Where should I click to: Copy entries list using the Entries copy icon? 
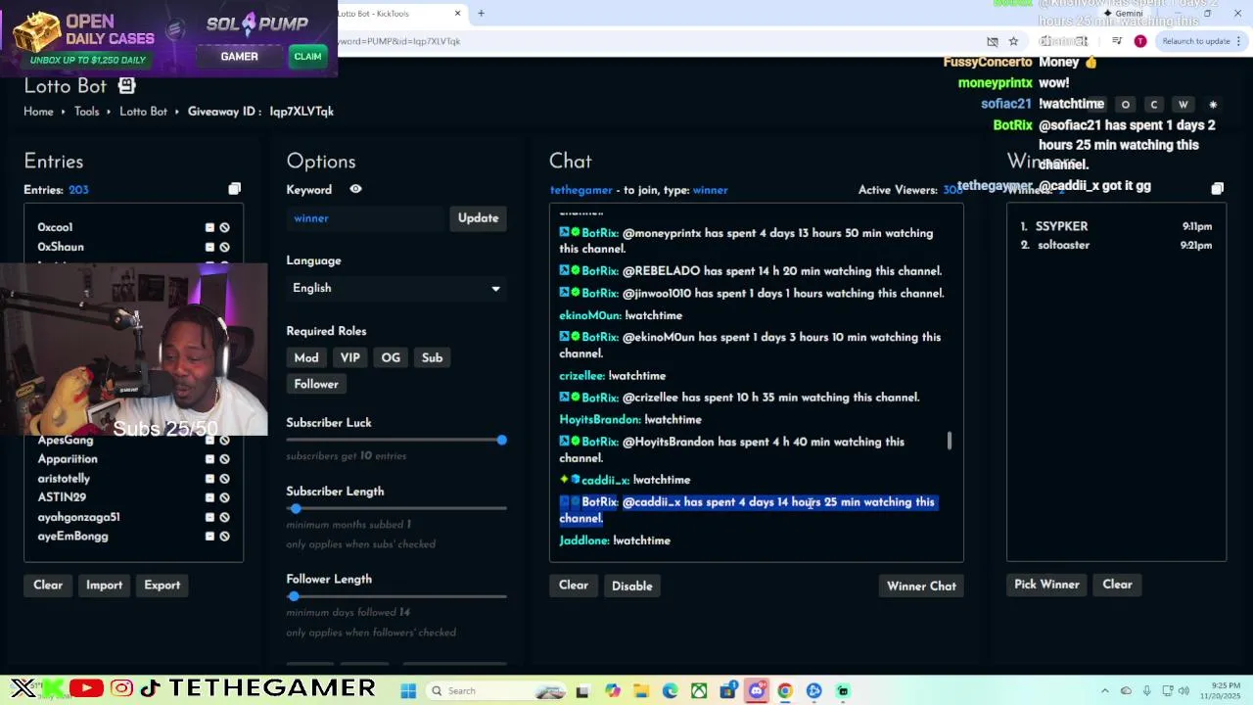(x=234, y=189)
